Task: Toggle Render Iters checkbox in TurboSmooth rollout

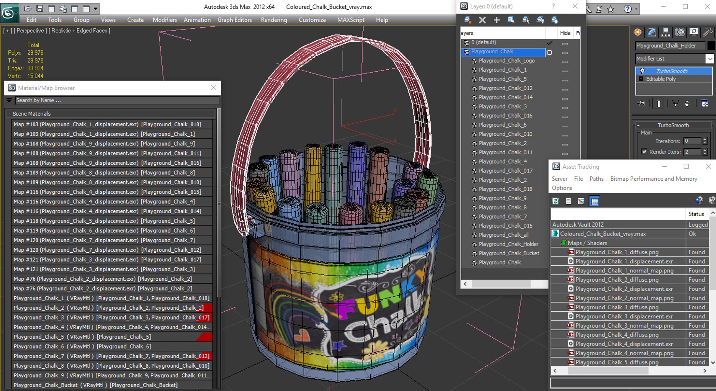Action: [644, 152]
